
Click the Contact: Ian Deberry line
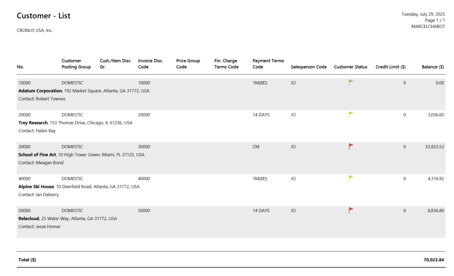point(39,195)
